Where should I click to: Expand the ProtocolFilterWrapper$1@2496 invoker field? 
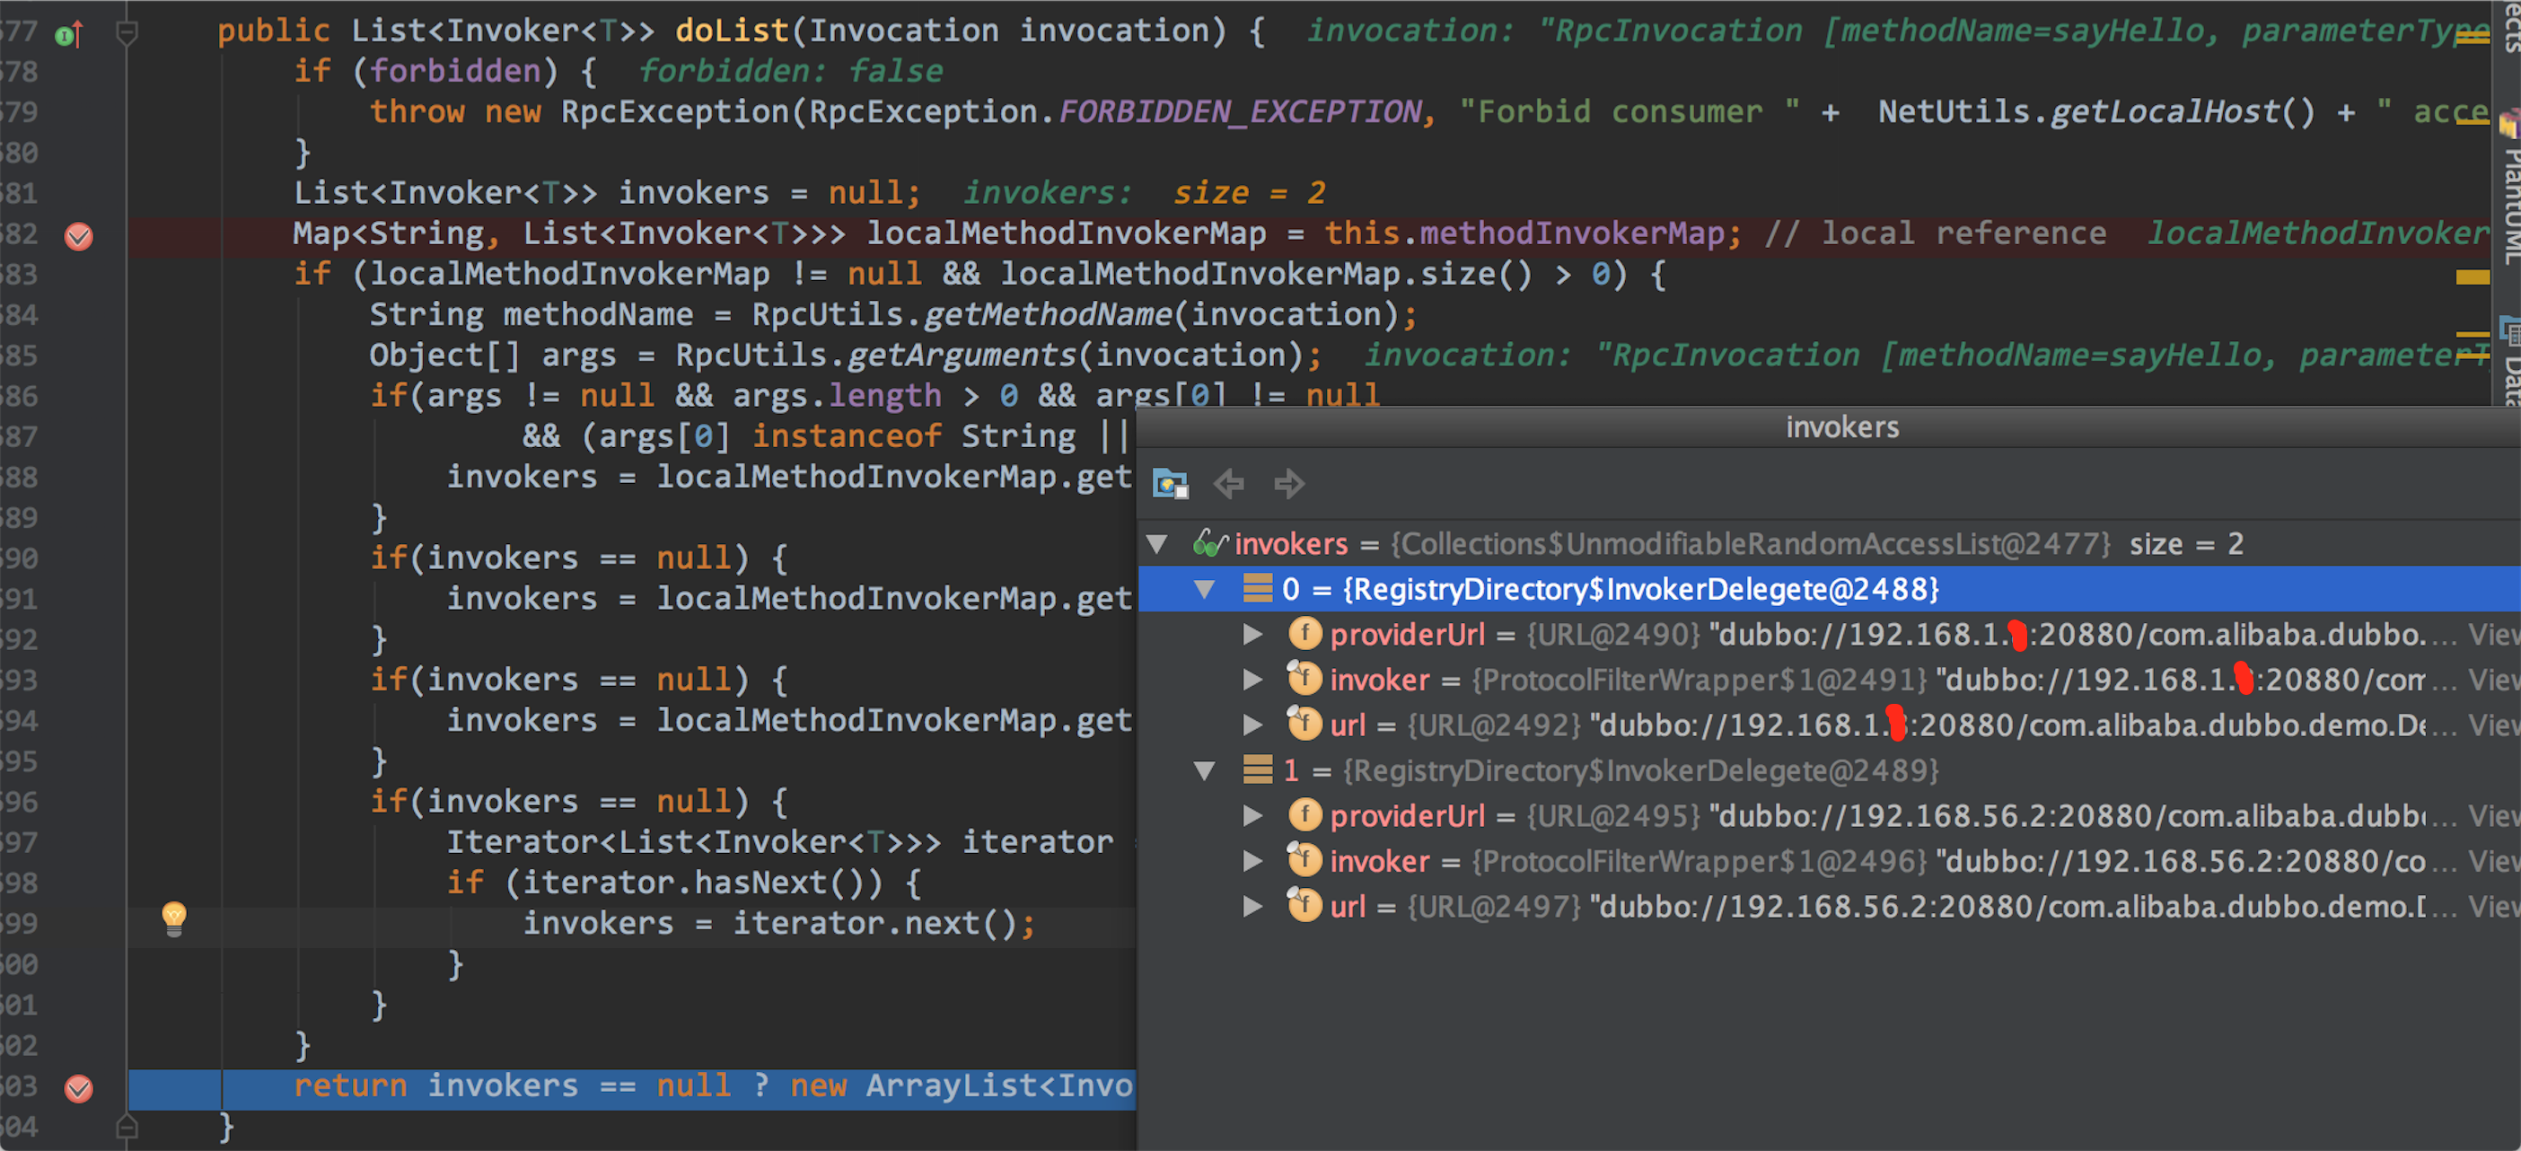click(1252, 861)
